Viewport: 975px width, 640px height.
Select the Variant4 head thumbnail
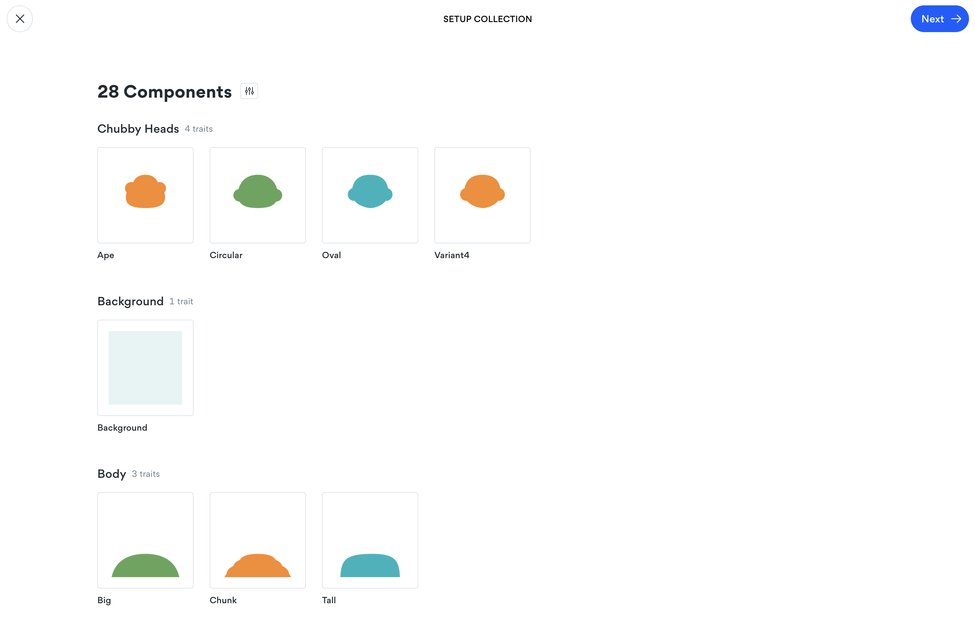[x=482, y=195]
